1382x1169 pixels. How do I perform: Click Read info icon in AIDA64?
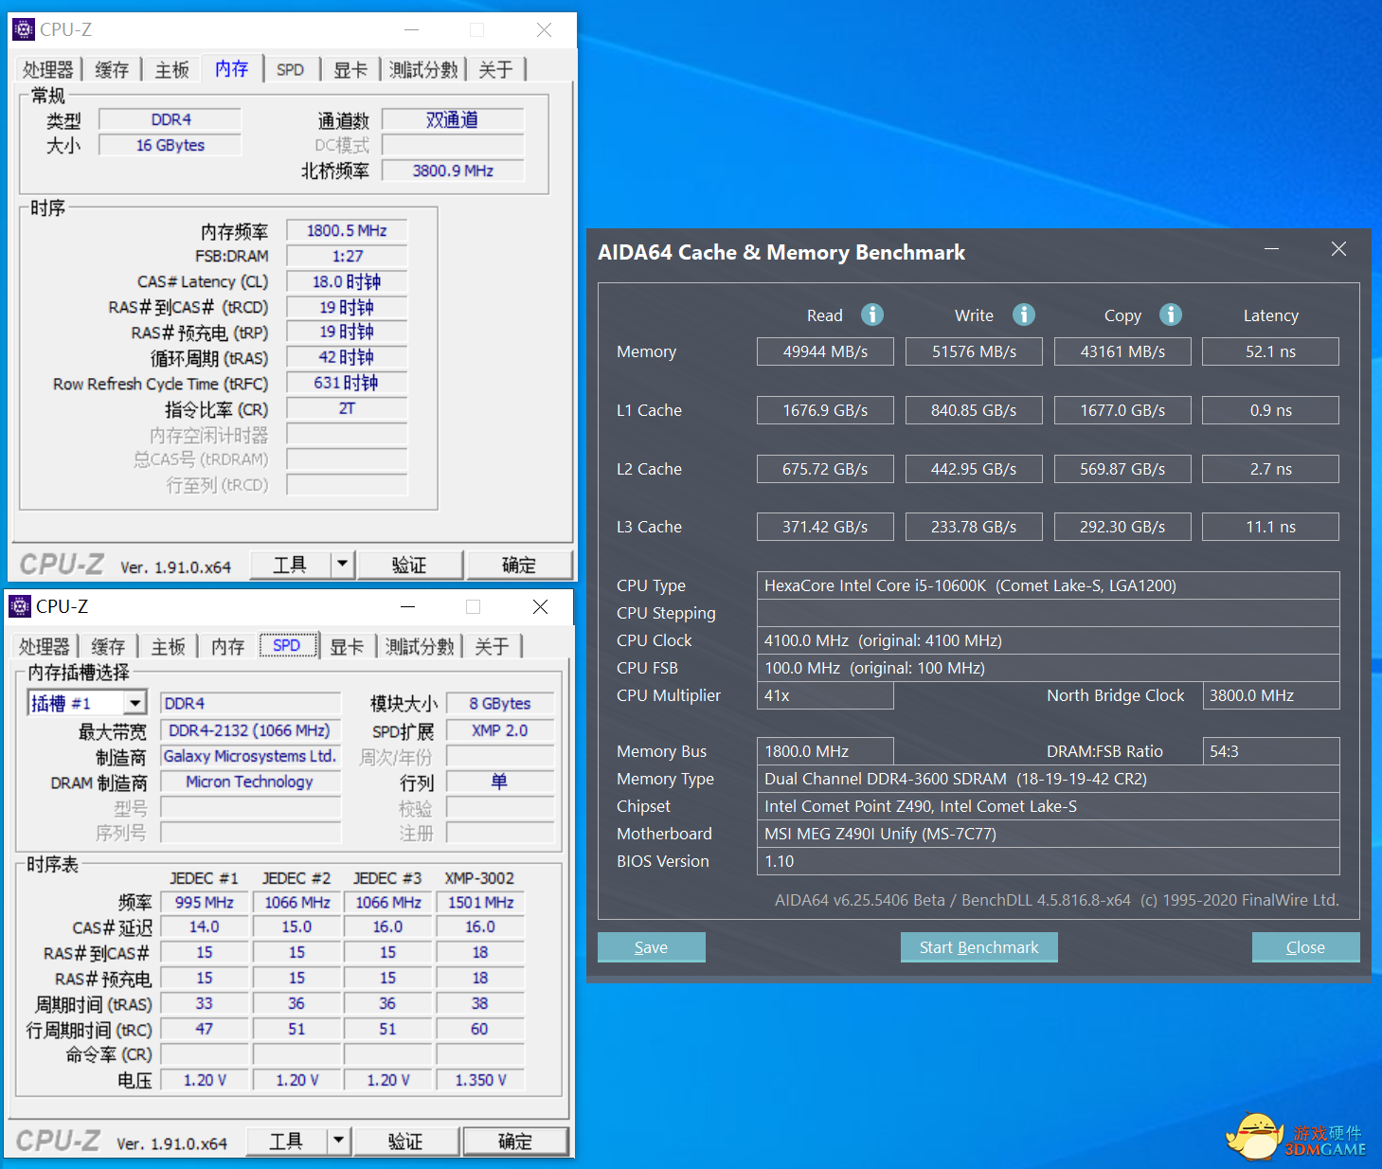[x=872, y=315]
